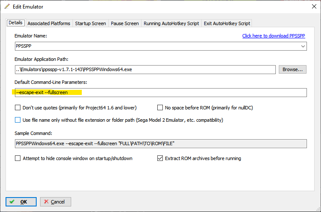Confirm with the OK button
The image size is (321, 212).
pos(21,202)
